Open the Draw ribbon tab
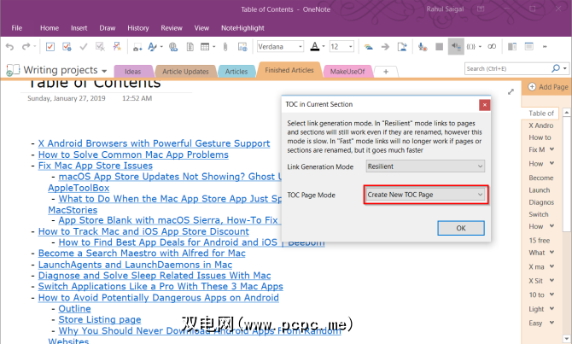 pyautogui.click(x=107, y=27)
